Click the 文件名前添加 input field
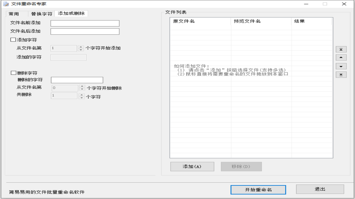The image size is (355, 199). pyautogui.click(x=85, y=23)
